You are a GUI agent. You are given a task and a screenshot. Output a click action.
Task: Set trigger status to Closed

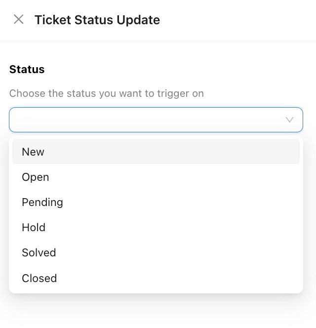tap(39, 278)
